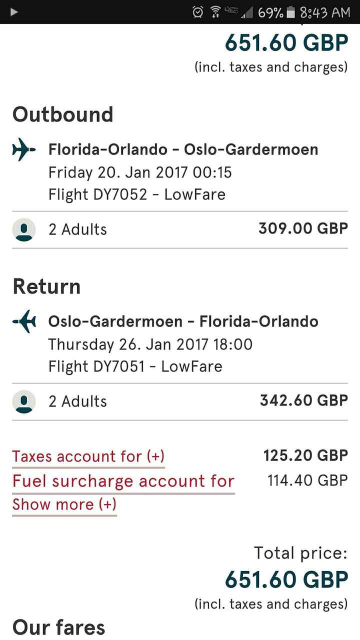The width and height of the screenshot is (360, 640).
Task: Tap Flight DY7051 - LowFare text
Action: pyautogui.click(x=135, y=366)
